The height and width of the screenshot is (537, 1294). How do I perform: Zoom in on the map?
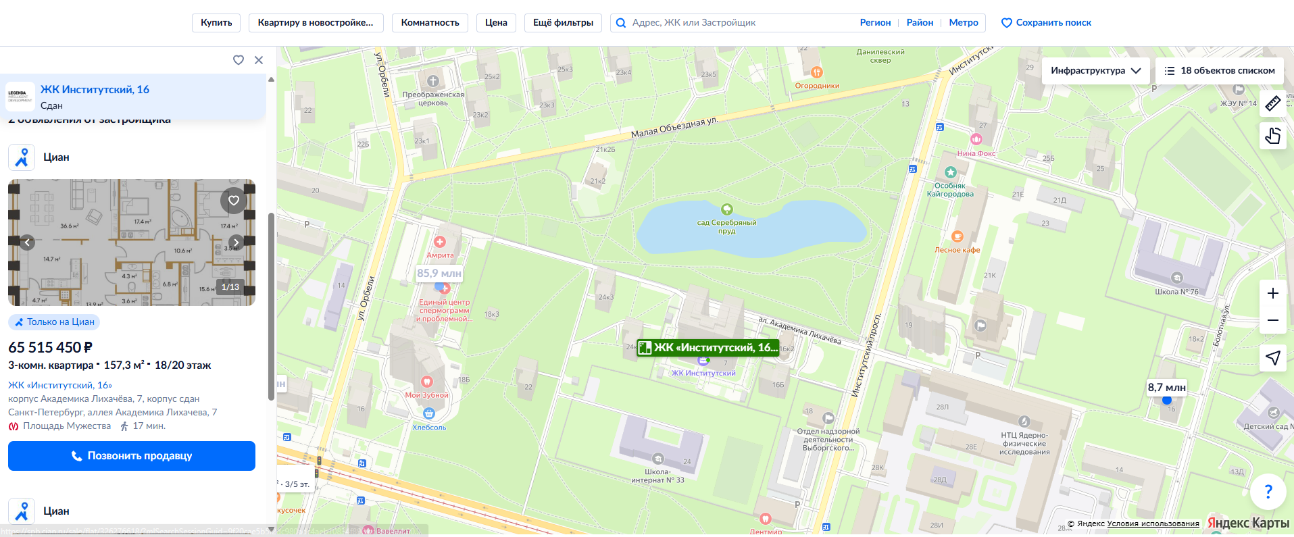click(x=1273, y=293)
